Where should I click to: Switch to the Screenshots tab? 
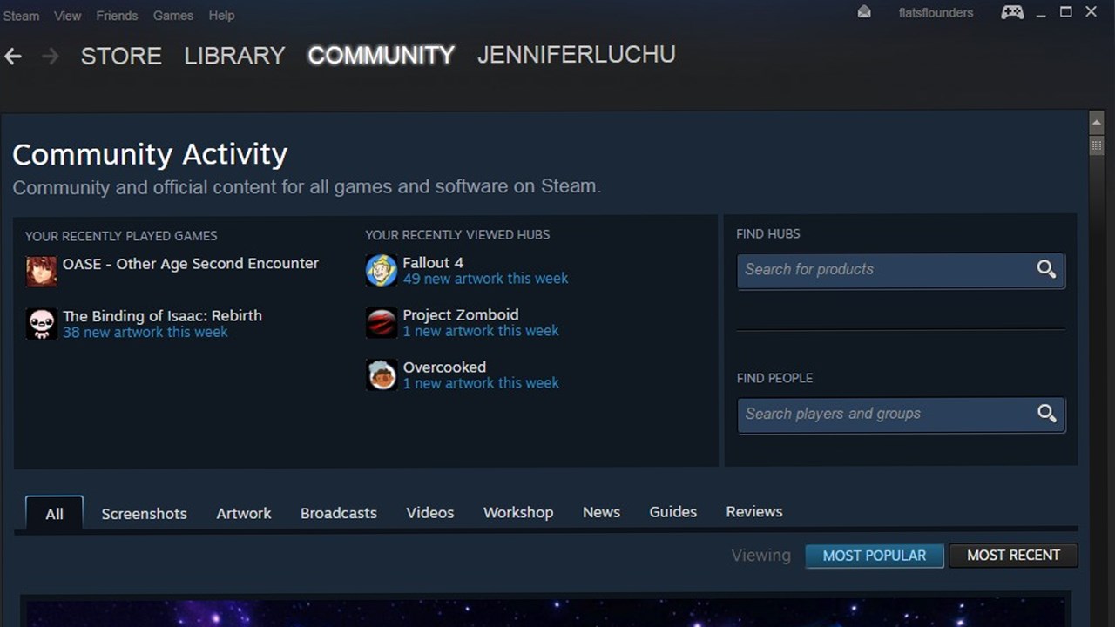coord(144,513)
